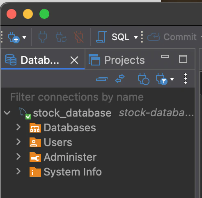Image resolution: width=202 pixels, height=198 pixels.
Task: Expand the Databases folder
Action: (x=18, y=127)
